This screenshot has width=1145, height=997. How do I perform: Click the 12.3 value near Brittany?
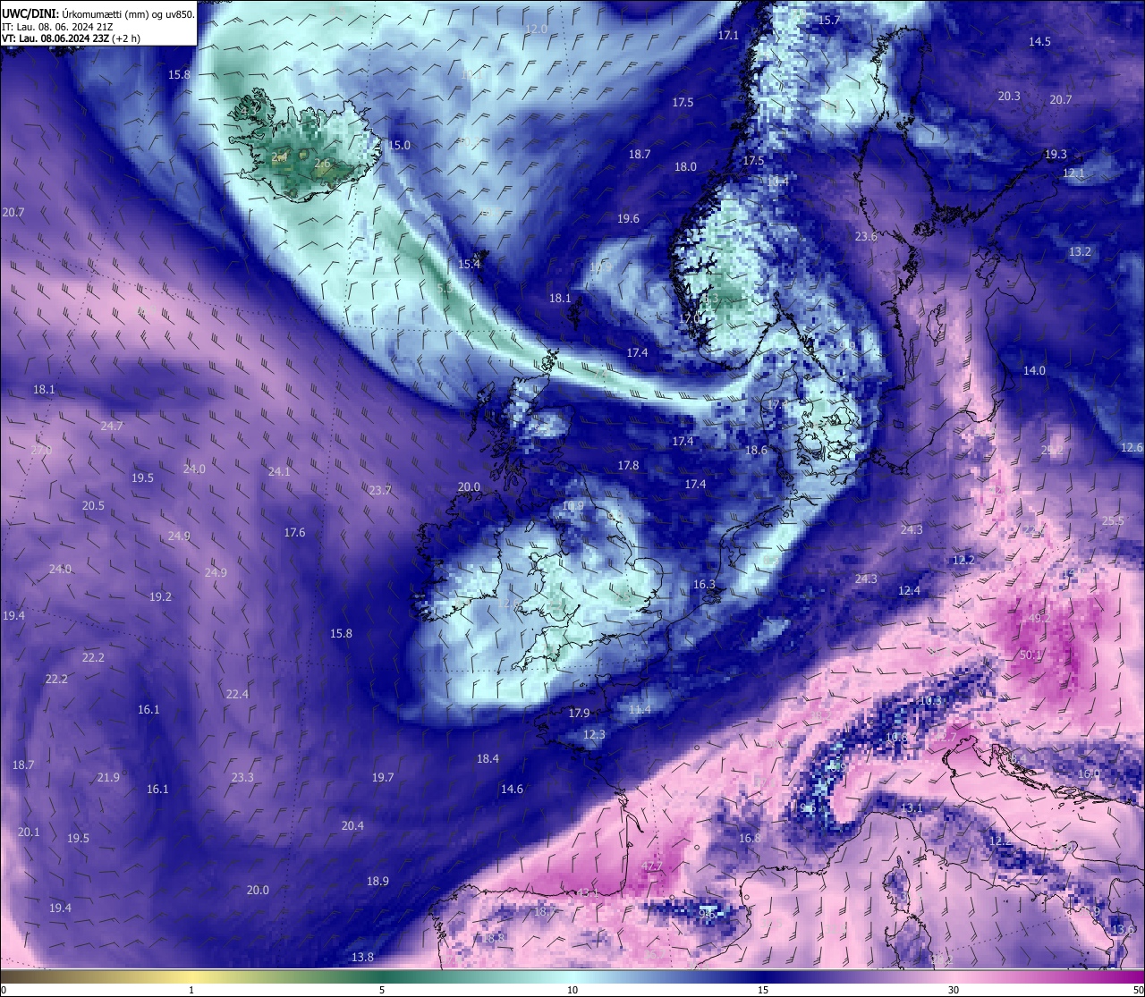tap(594, 734)
